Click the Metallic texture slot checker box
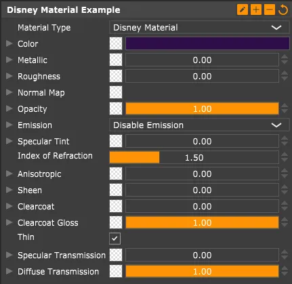This screenshot has width=292, height=284. click(116, 60)
